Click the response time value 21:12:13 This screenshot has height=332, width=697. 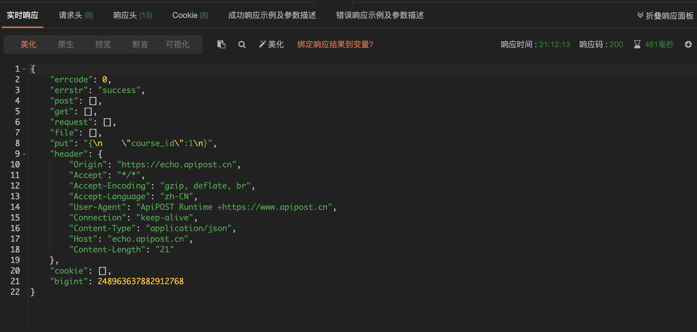(x=555, y=44)
